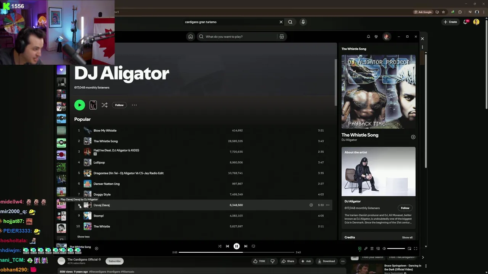The image size is (488, 274).
Task: Toggle shuffle in the bottom player bar
Action: pos(220,246)
